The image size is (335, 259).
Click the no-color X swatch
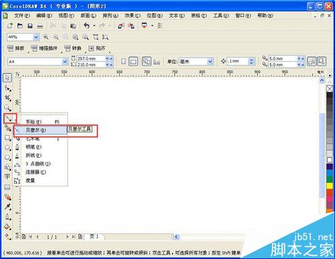click(x=330, y=88)
